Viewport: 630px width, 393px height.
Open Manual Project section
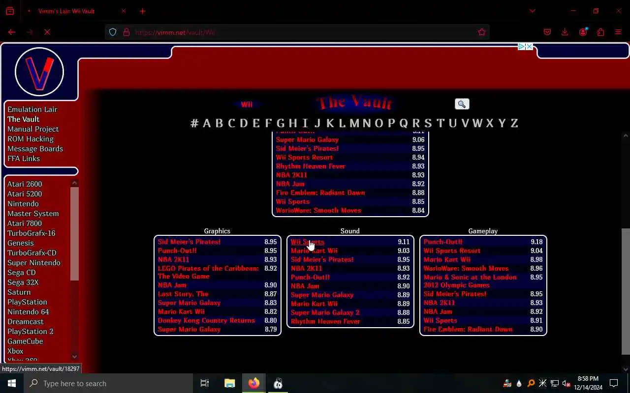click(33, 129)
